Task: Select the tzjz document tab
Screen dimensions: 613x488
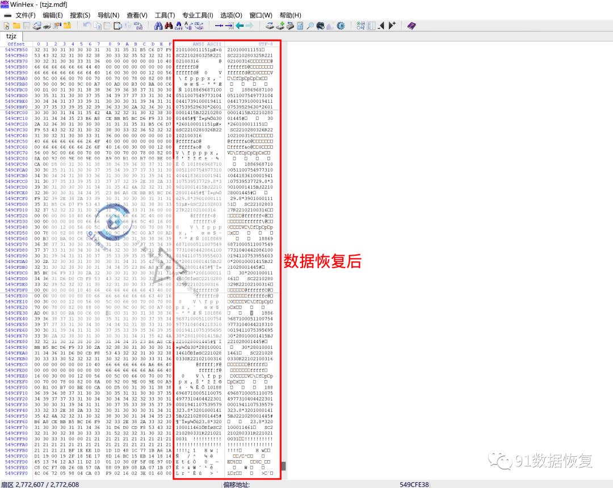Action: [11, 36]
